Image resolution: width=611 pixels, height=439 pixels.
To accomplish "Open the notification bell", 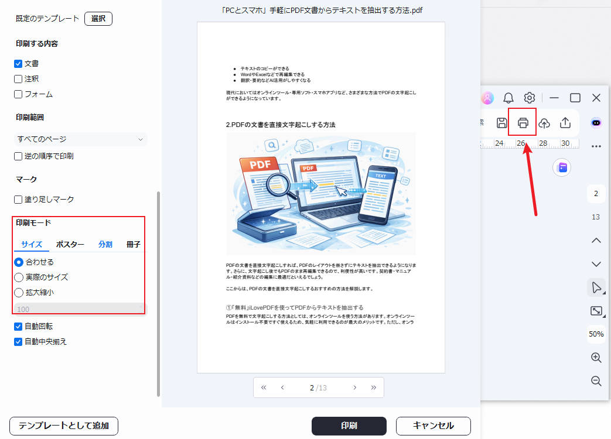I will coord(508,98).
